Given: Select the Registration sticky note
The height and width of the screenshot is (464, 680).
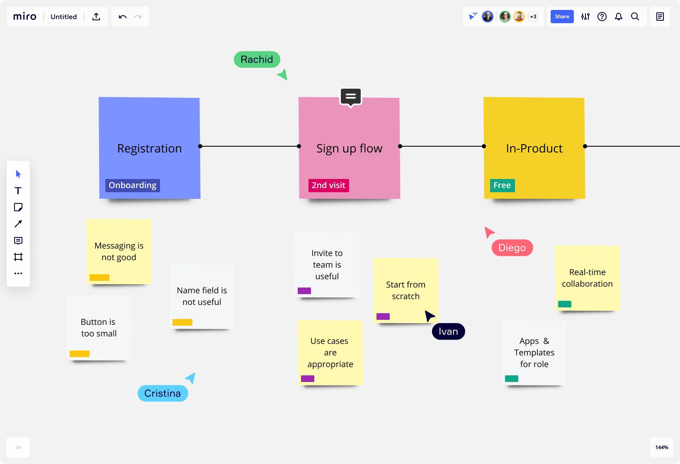Looking at the screenshot, I should coord(149,148).
